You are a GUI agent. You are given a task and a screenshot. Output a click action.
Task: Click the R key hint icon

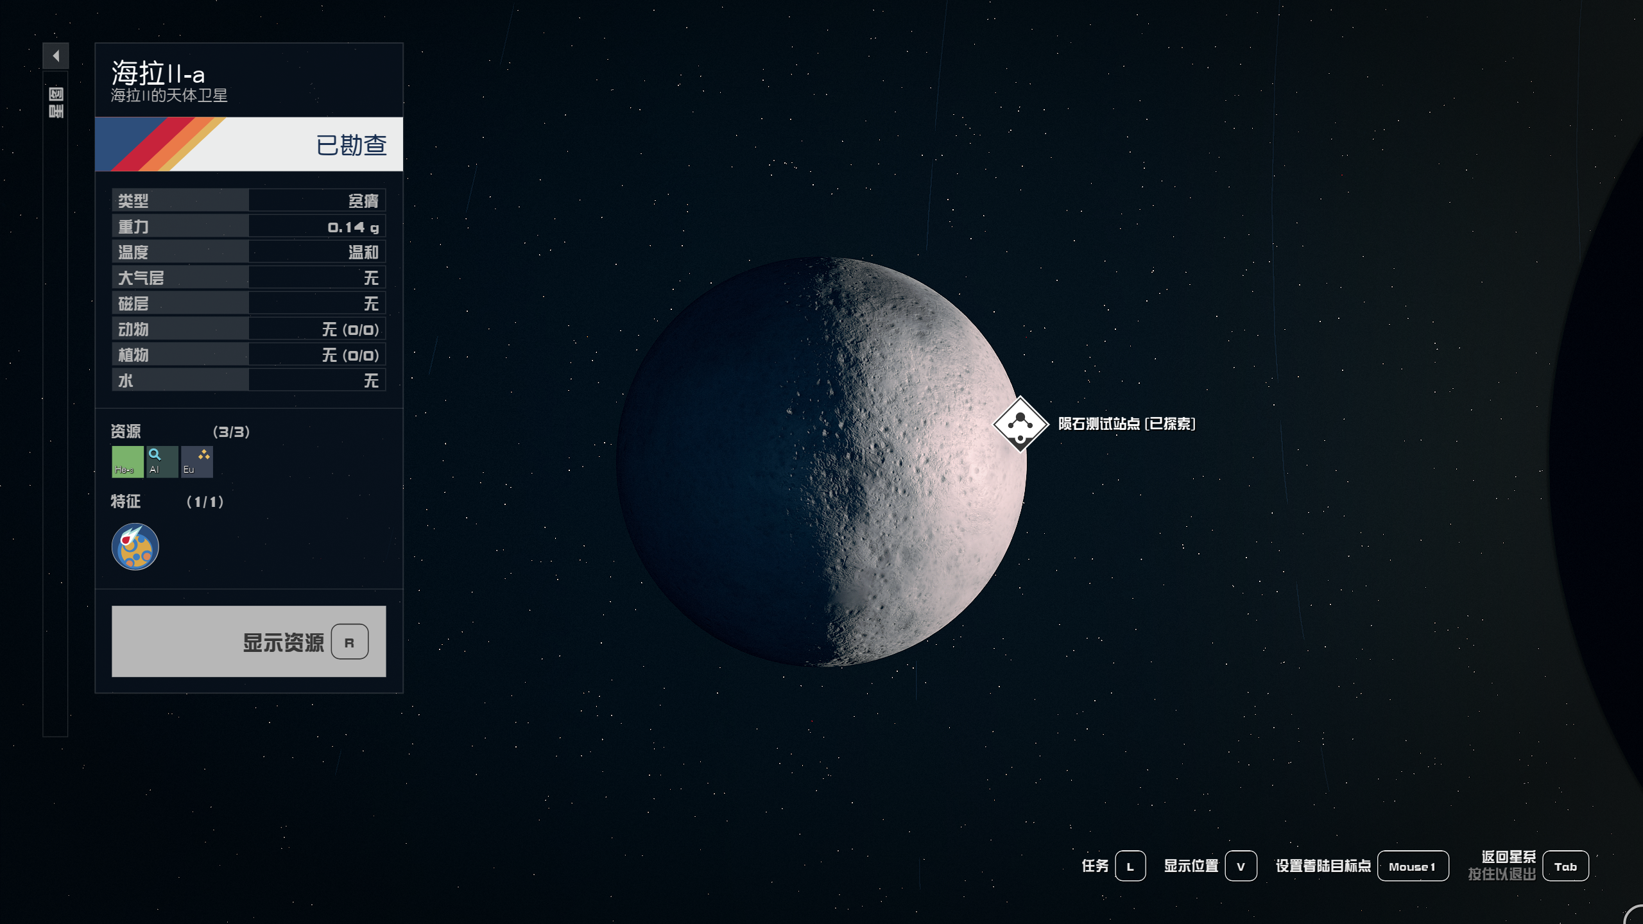click(350, 642)
